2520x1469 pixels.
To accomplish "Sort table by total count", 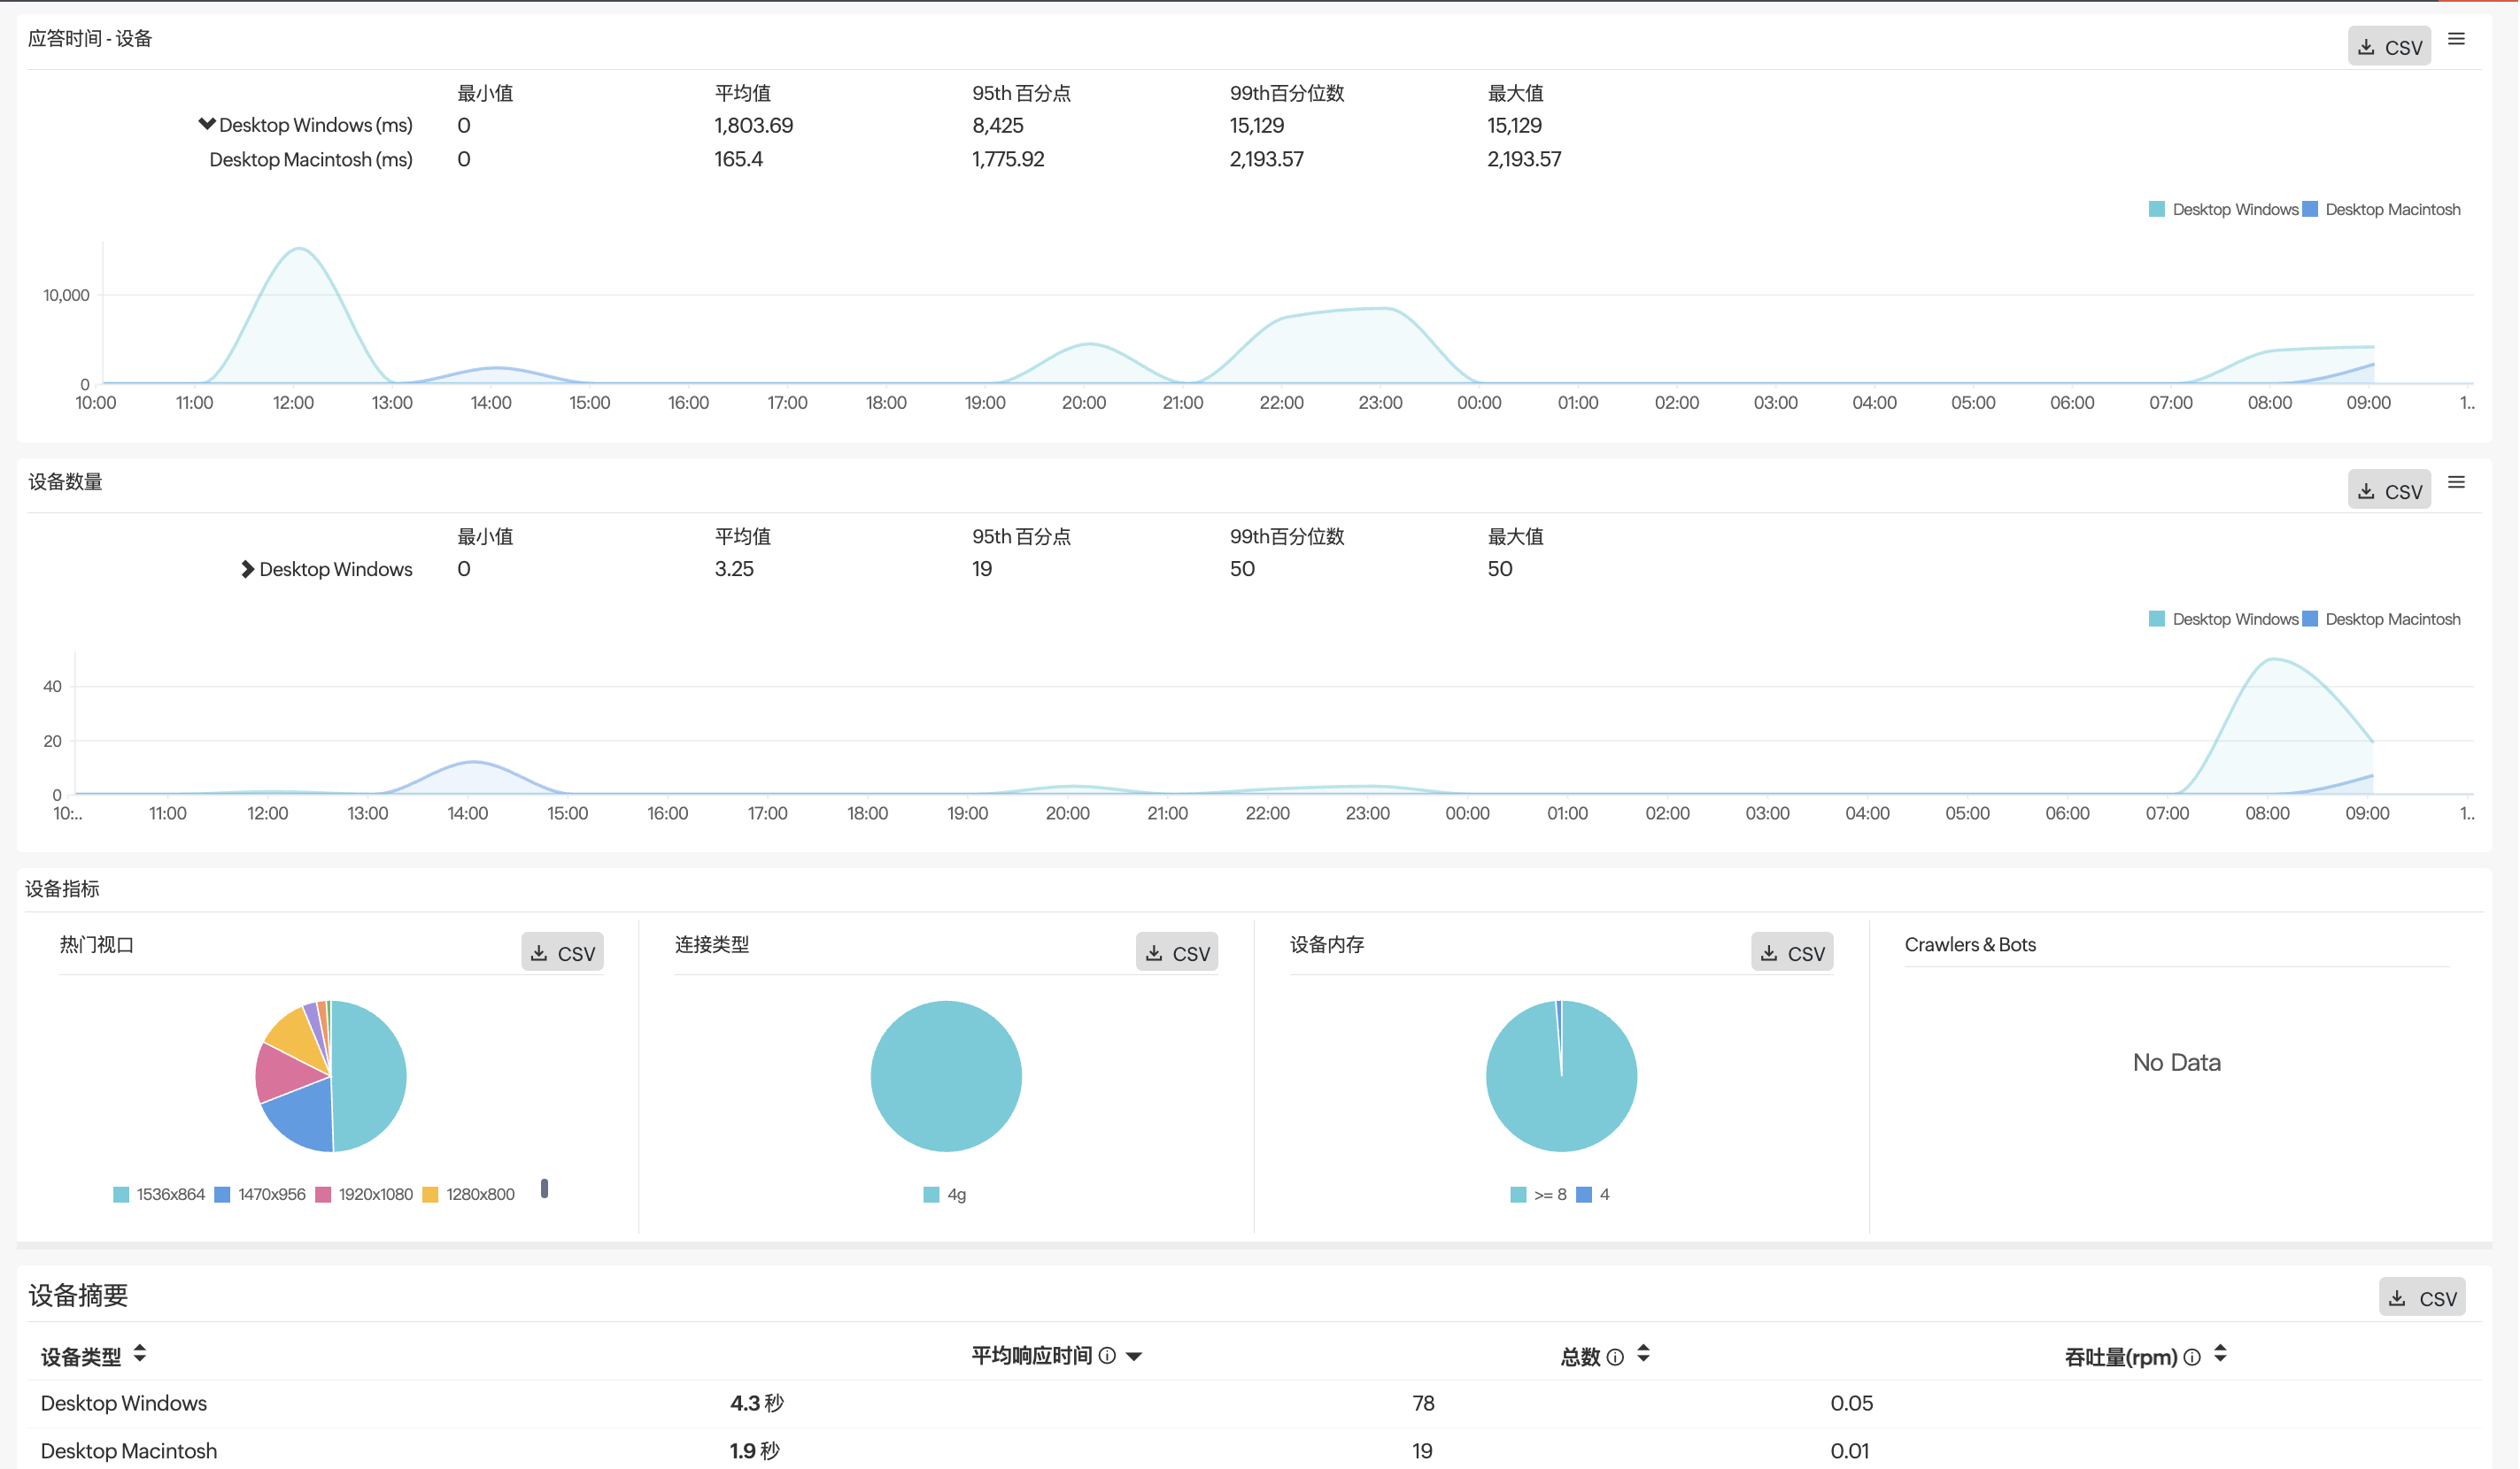I will coord(1644,1354).
